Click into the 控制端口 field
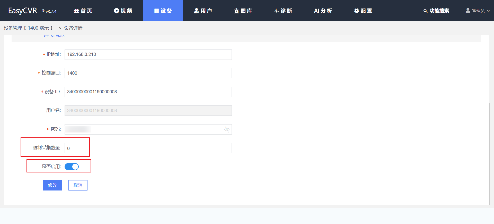Viewport: 494px width, 224px height. click(x=148, y=73)
